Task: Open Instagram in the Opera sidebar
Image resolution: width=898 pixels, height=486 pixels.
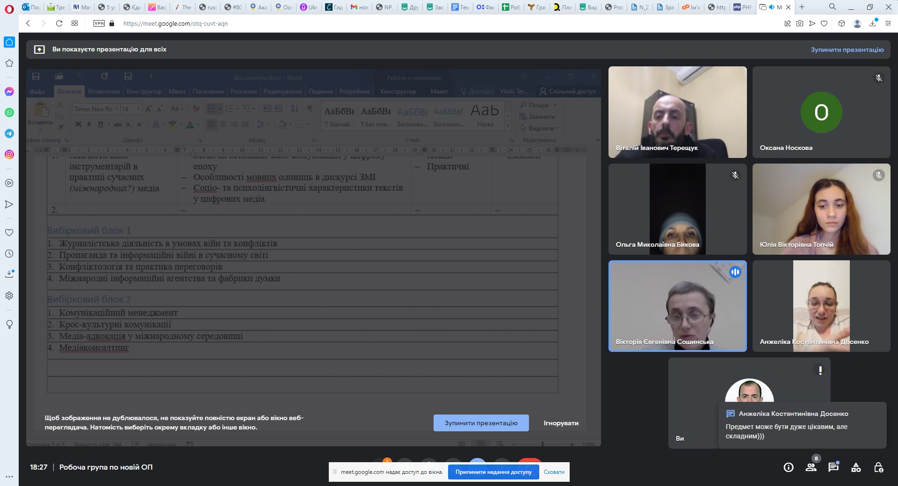Action: pyautogui.click(x=9, y=155)
